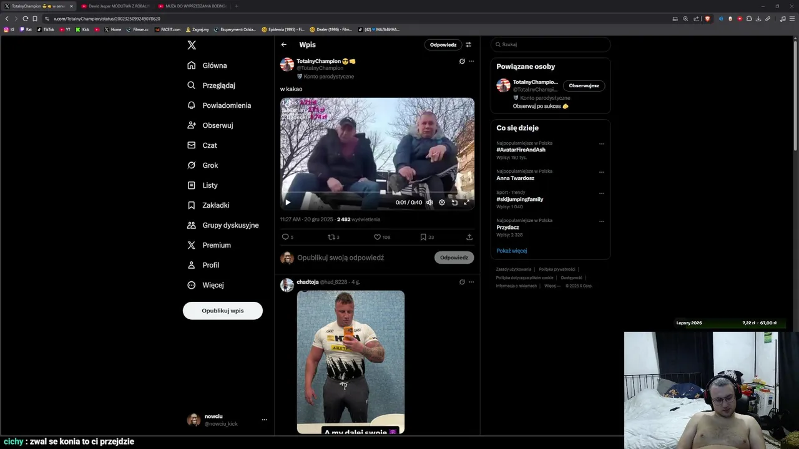Open the #AvatarFireAndAsh trend
Screen dimensions: 799x449
521,150
